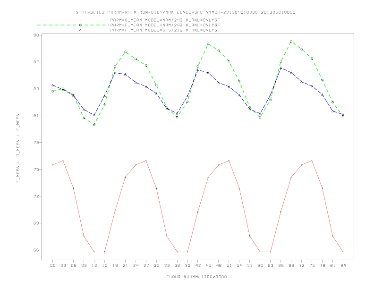
Task: Click x-axis forecast hour label 39
Action: (x=187, y=265)
